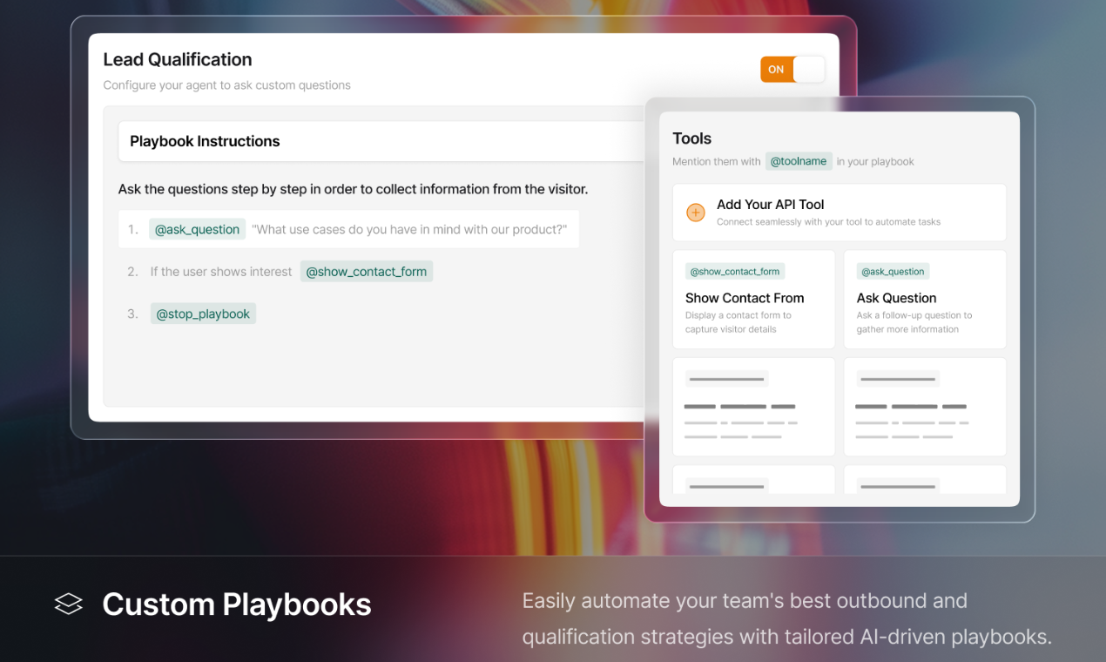Click the @show_contact_form label on tool card
This screenshot has width=1106, height=662.
coord(735,272)
